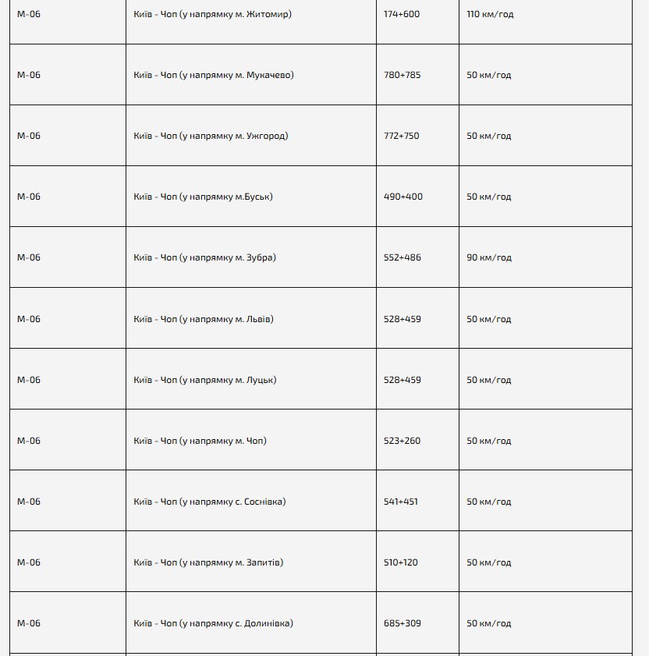Select the Мукачево direction route text
This screenshot has width=649, height=656.
[214, 75]
